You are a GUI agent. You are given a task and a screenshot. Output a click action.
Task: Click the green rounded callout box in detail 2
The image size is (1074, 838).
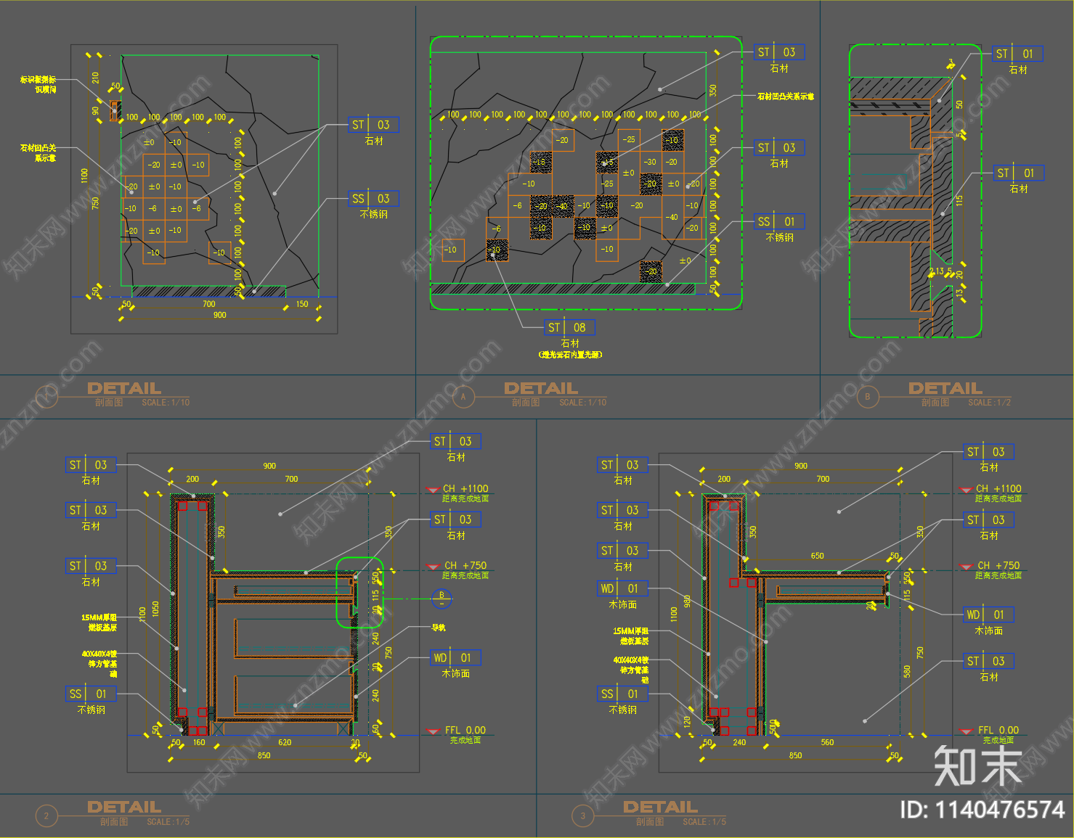pos(359,592)
